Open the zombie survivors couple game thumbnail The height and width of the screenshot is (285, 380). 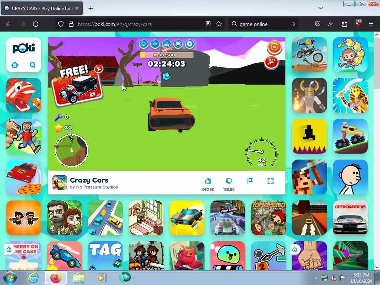(65, 218)
